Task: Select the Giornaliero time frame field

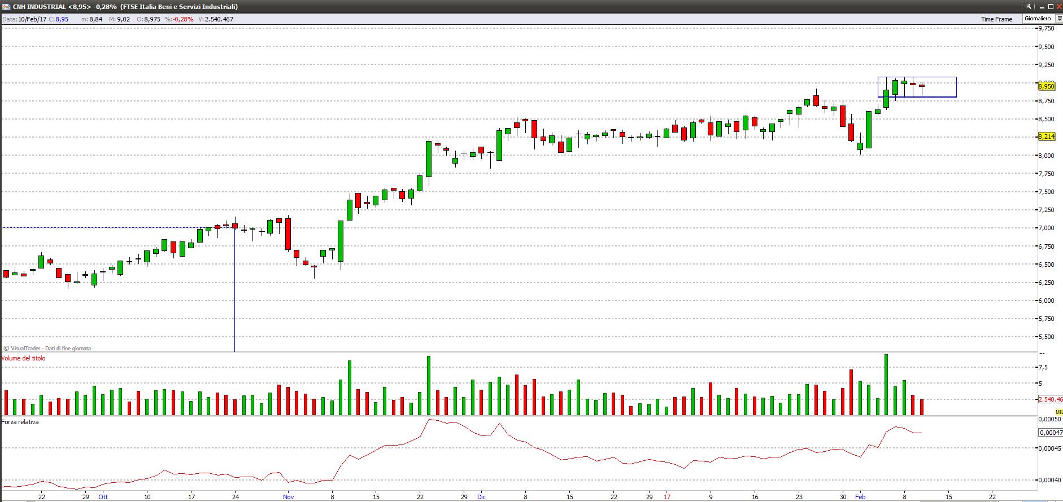Action: (x=1039, y=19)
